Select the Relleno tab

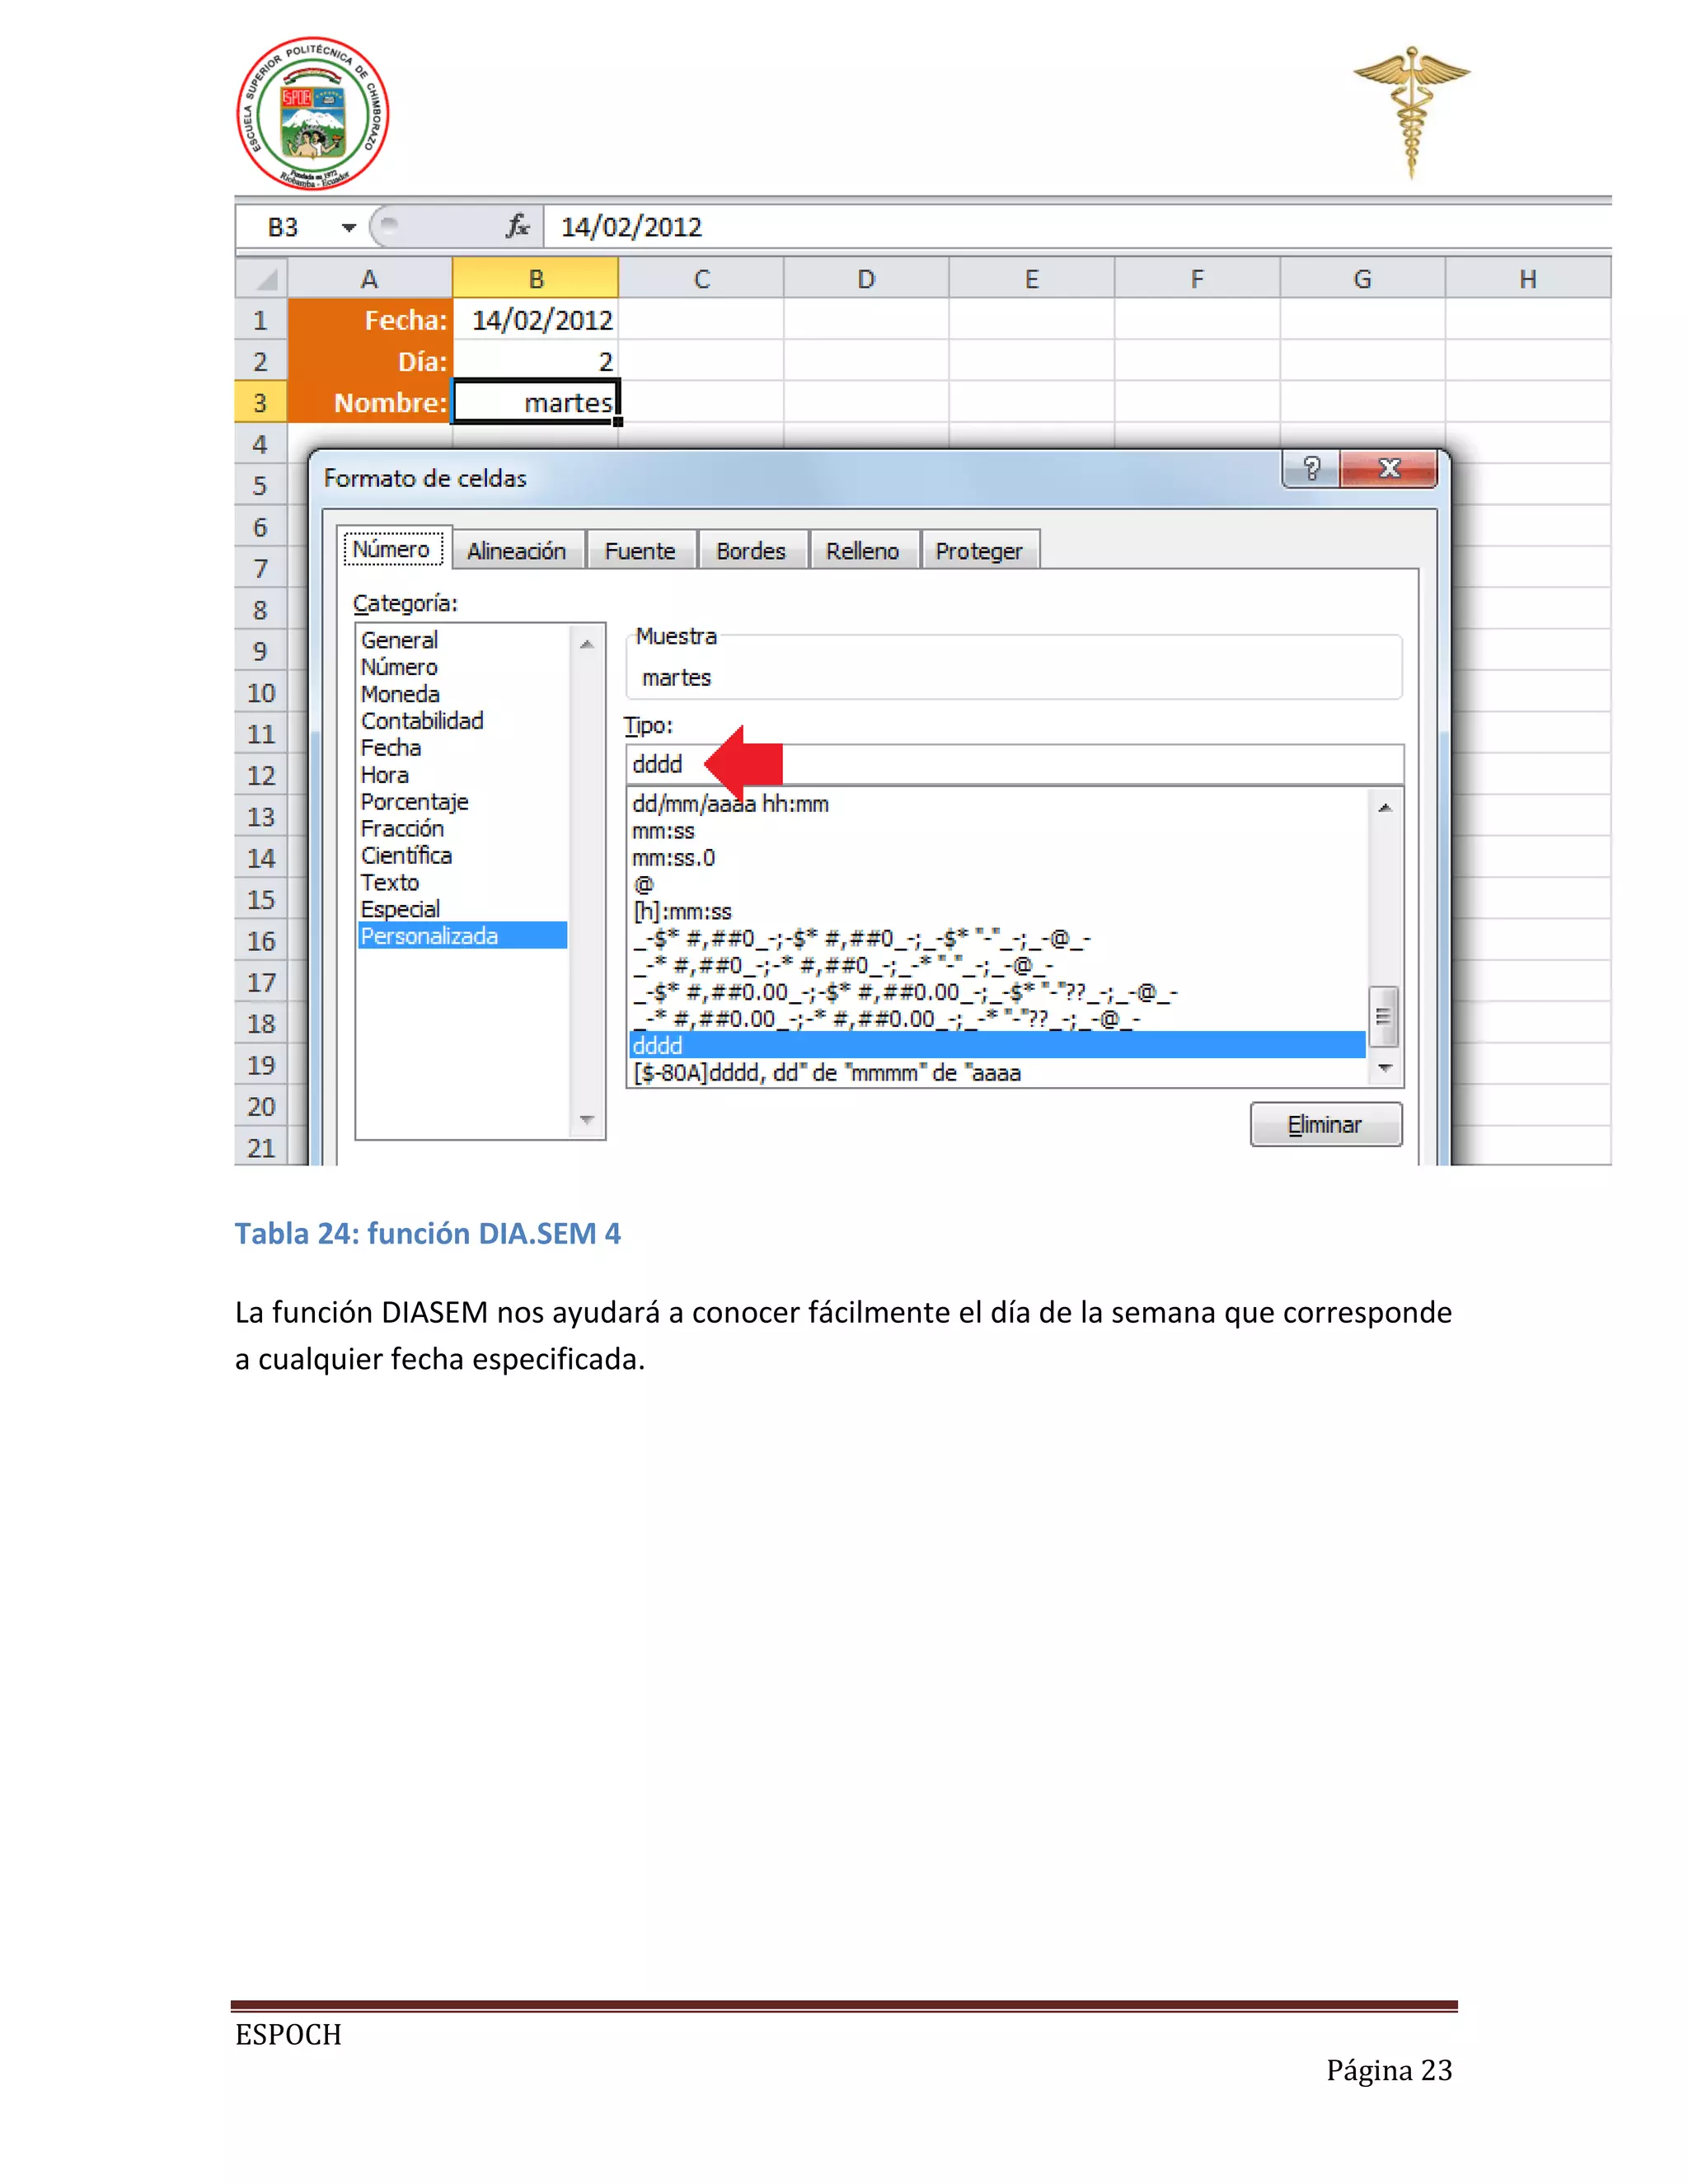pyautogui.click(x=862, y=551)
